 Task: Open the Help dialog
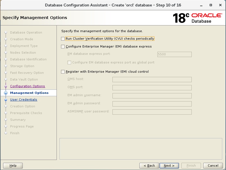click(13, 166)
